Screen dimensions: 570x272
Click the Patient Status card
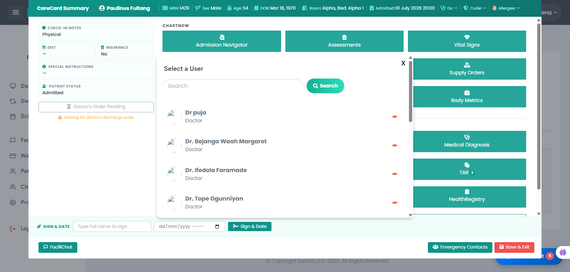pos(96,90)
